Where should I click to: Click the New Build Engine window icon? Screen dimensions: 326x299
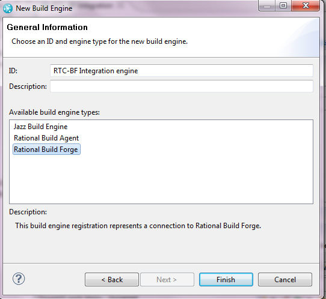[x=8, y=8]
